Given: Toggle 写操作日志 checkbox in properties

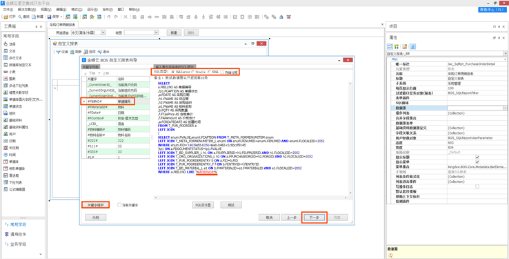Looking at the screenshot, I should pyautogui.click(x=477, y=186).
